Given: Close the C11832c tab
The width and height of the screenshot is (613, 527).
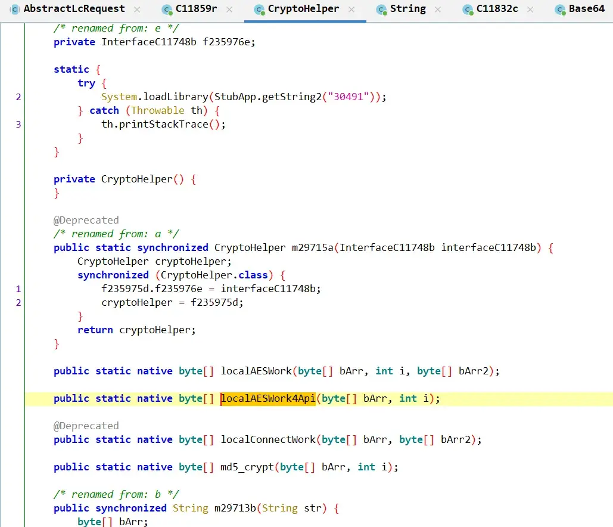Looking at the screenshot, I should coord(530,10).
